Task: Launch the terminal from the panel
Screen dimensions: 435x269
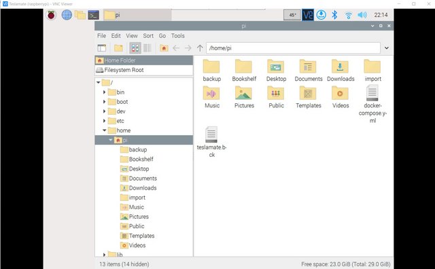Action: tap(94, 15)
